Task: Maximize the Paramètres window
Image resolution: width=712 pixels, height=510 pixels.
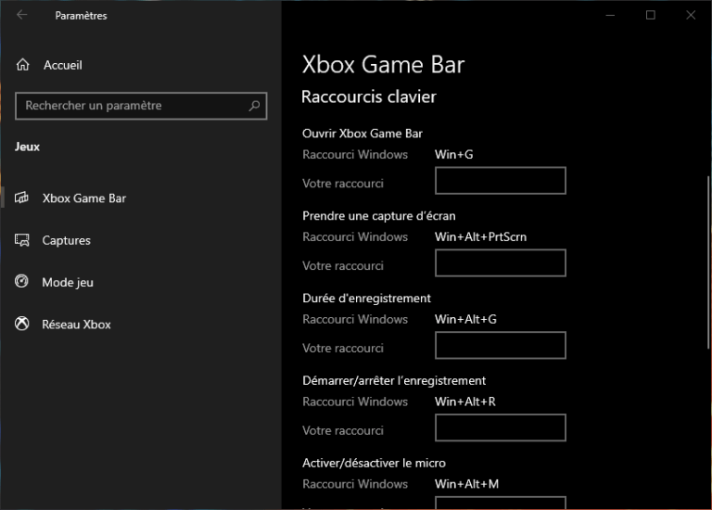Action: click(x=651, y=15)
